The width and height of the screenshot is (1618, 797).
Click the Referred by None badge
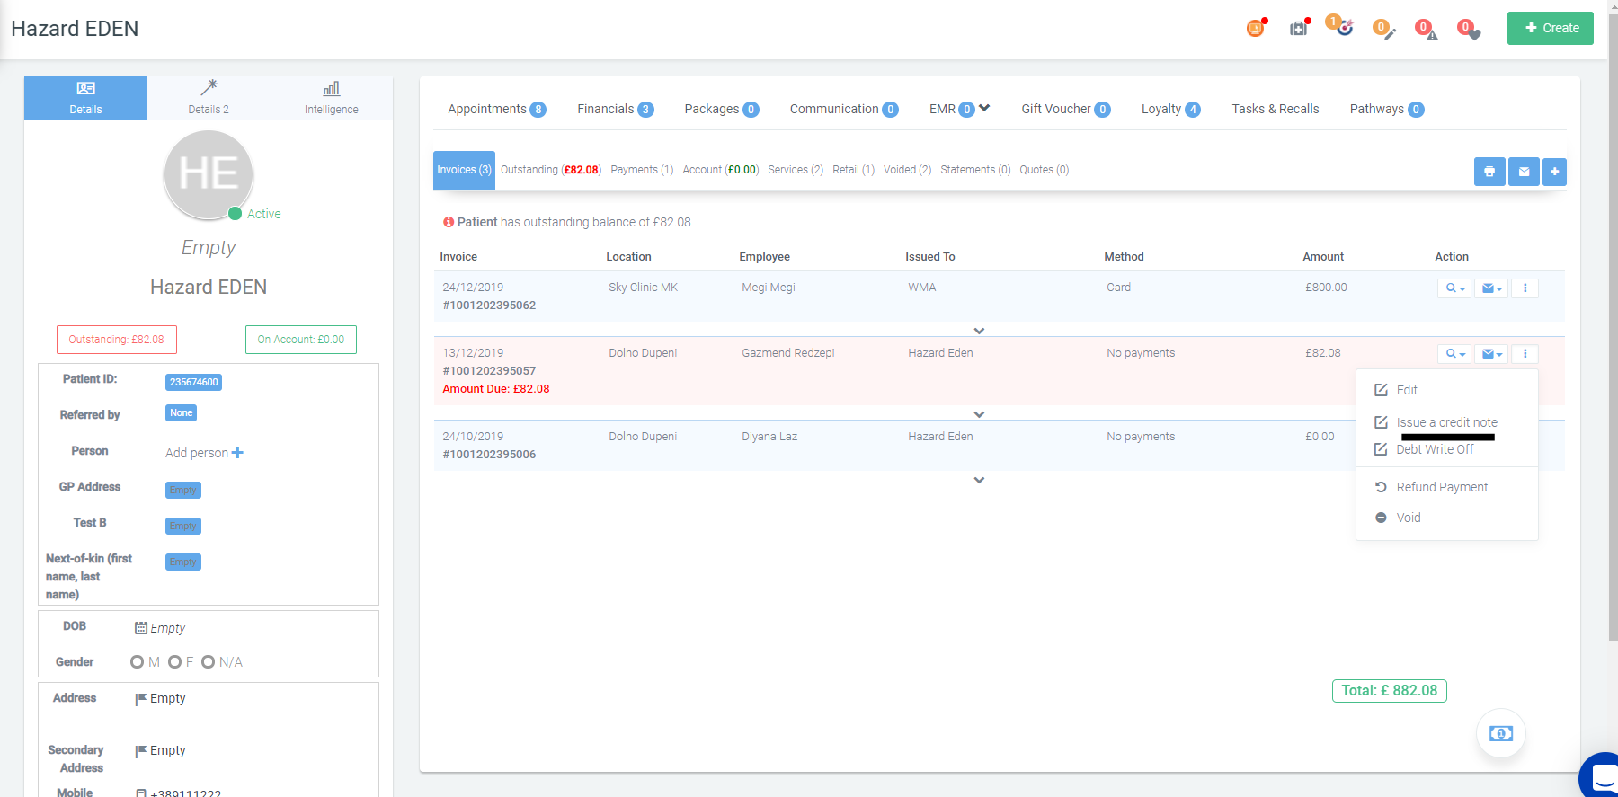click(x=181, y=413)
